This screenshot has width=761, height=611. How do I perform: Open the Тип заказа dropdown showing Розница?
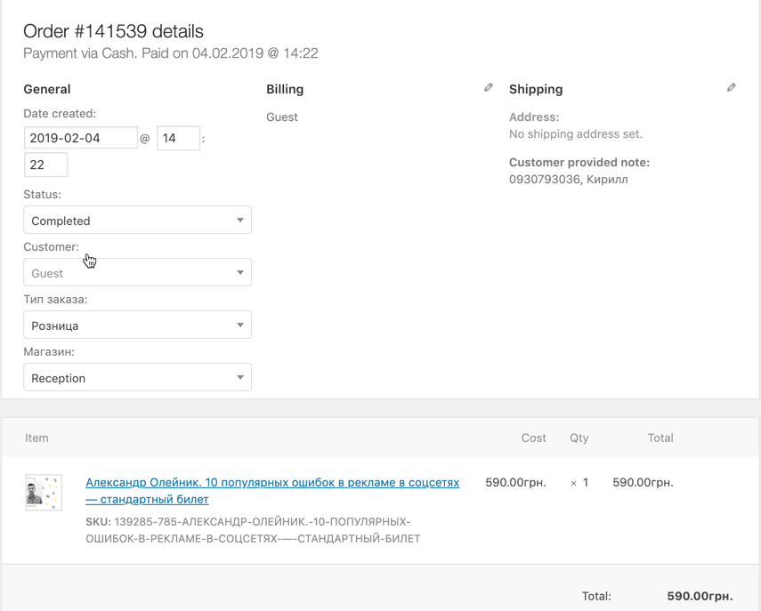(137, 325)
